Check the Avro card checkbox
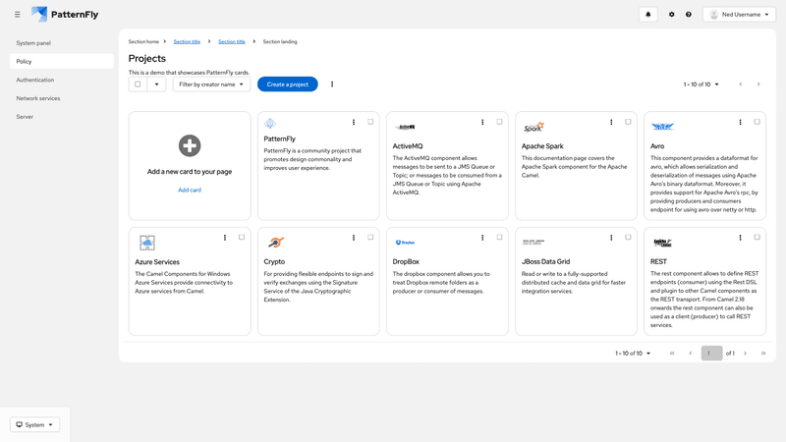Viewport: 786px width, 442px height. 757,122
